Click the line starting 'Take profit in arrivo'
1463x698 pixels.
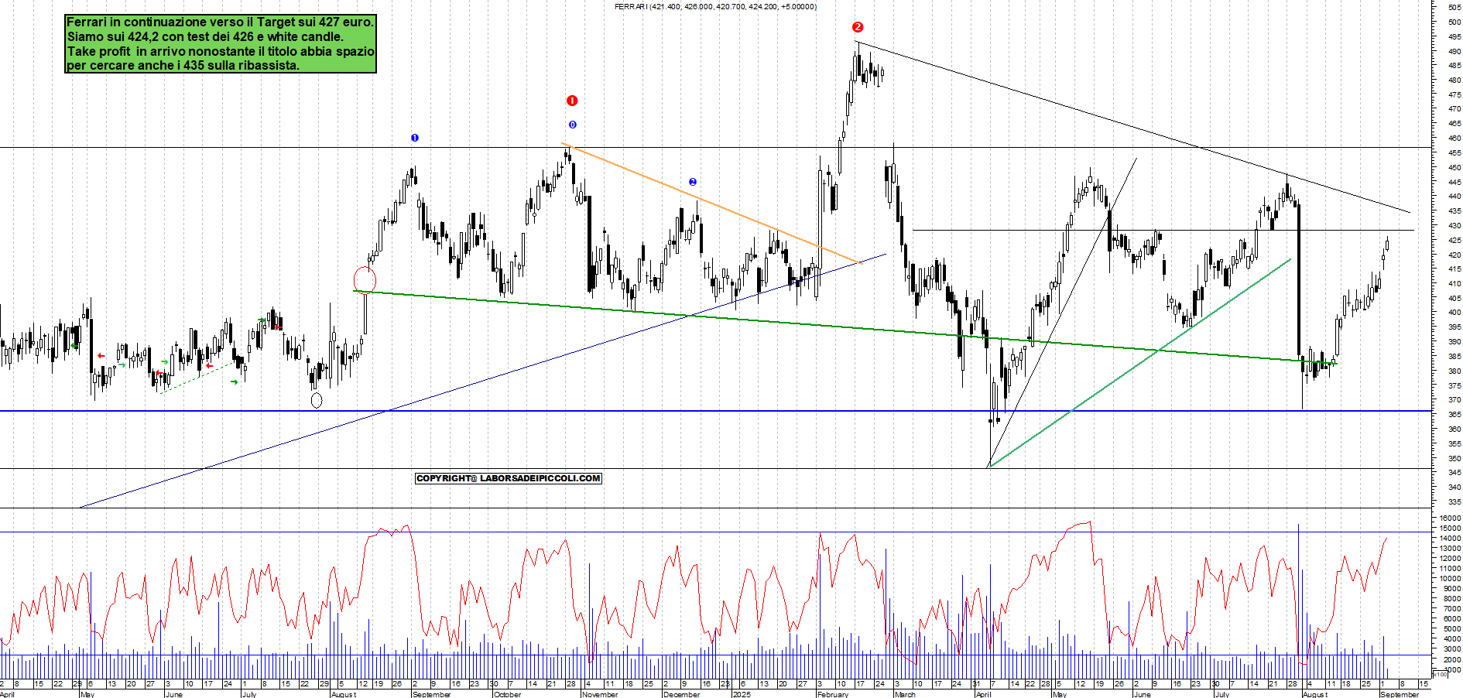221,51
